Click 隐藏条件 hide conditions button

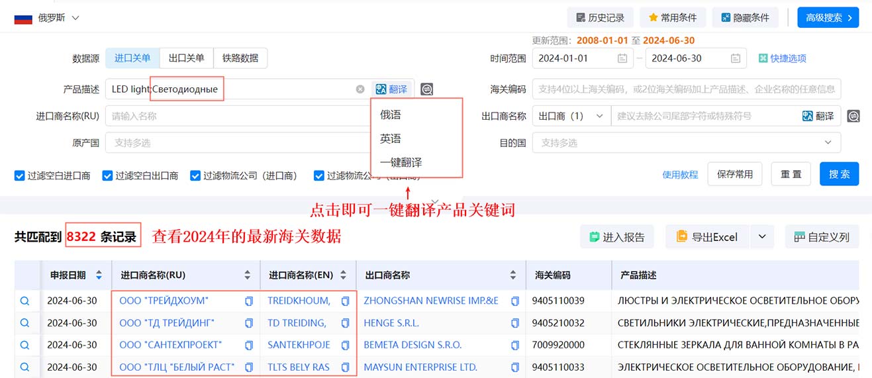pyautogui.click(x=745, y=18)
